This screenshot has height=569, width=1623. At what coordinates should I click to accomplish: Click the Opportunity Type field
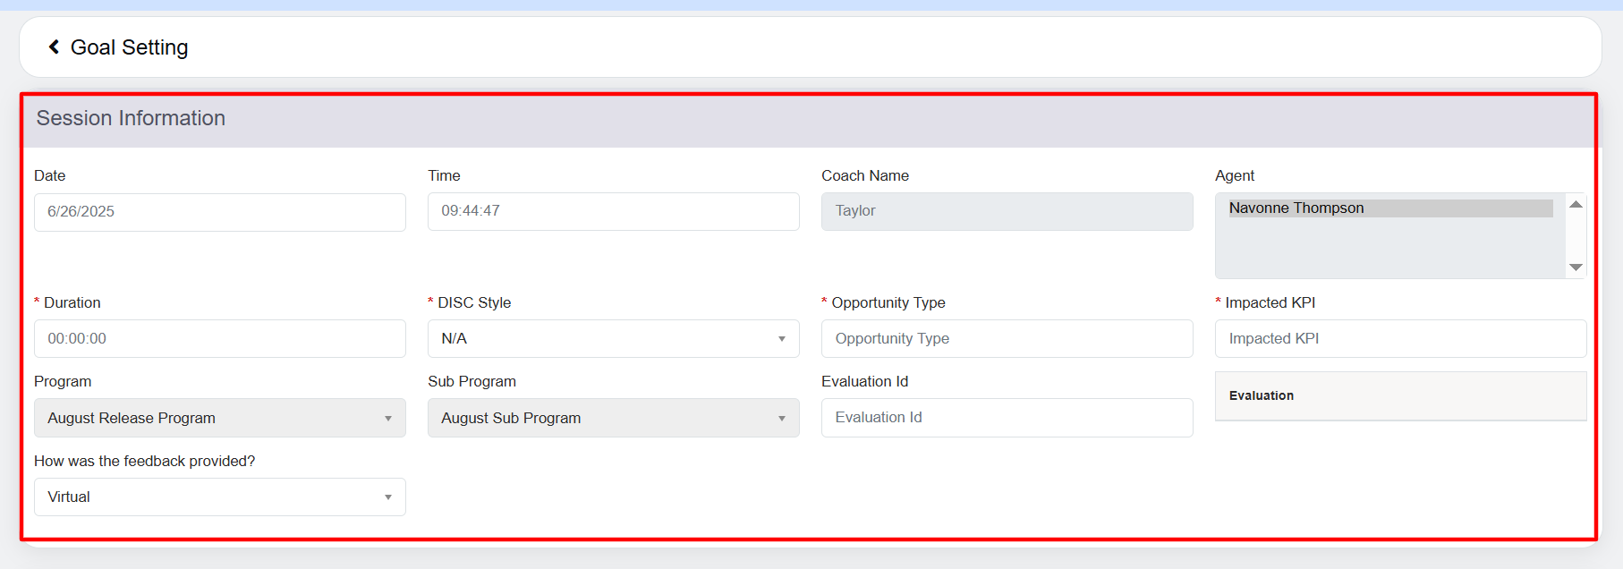[x=1007, y=339]
